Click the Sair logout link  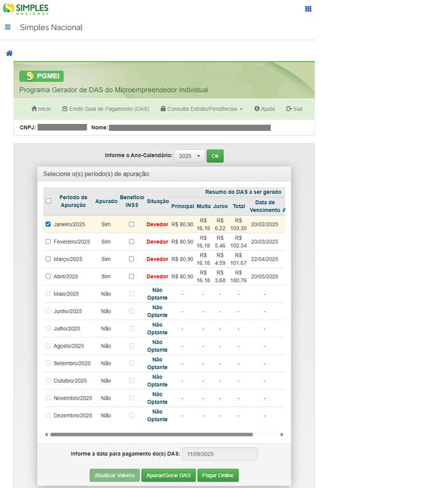(294, 109)
